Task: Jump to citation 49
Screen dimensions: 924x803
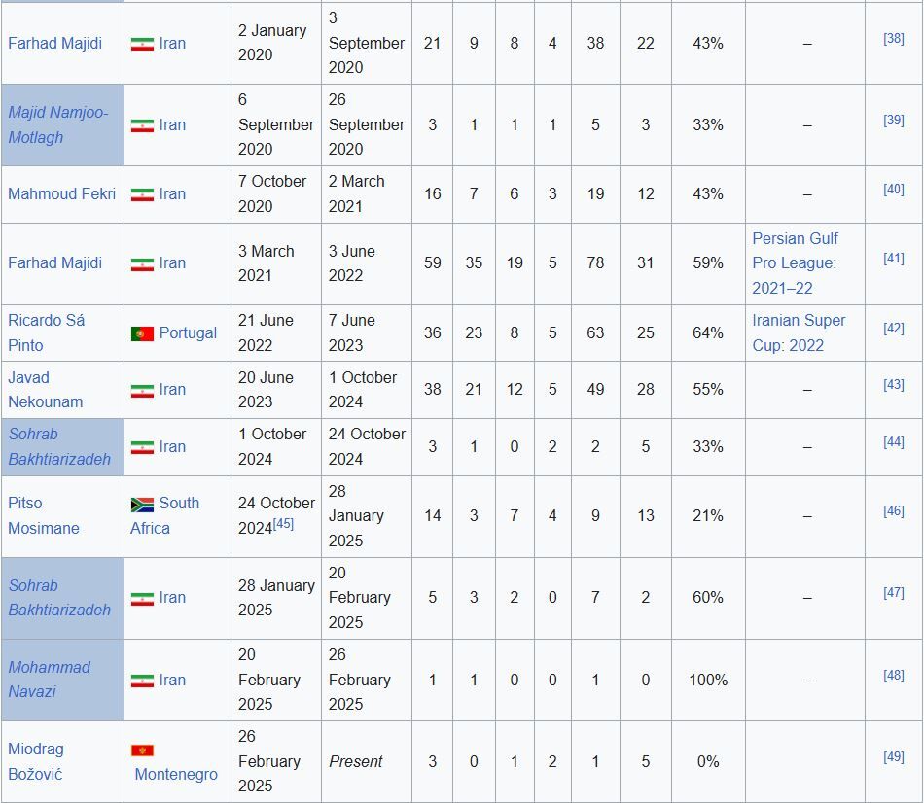Action: [893, 757]
